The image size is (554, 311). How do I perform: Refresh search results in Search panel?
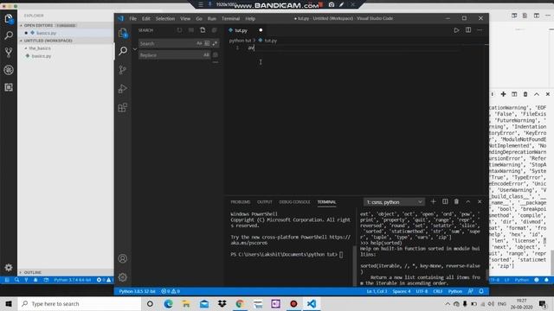[x=179, y=30]
